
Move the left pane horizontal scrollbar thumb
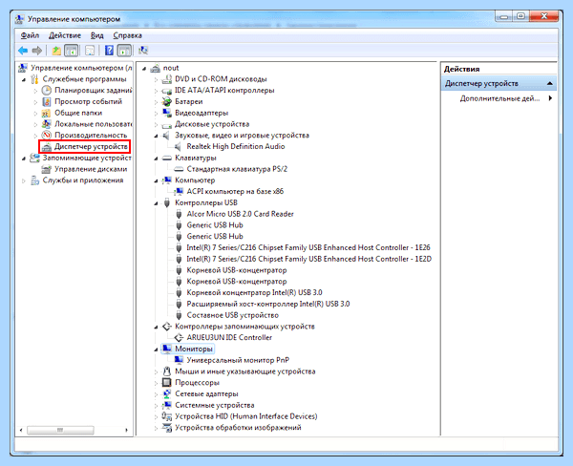60,430
